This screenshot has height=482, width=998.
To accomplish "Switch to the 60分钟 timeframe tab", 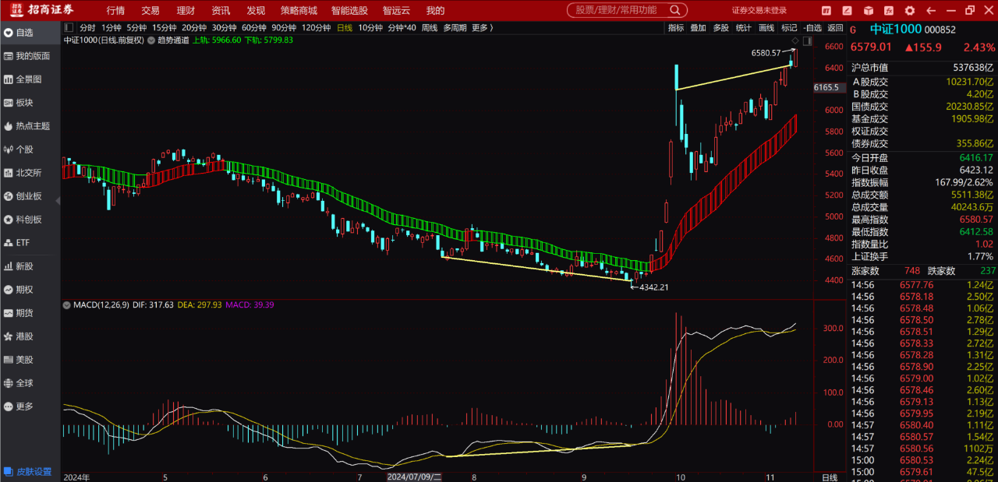I will point(254,28).
